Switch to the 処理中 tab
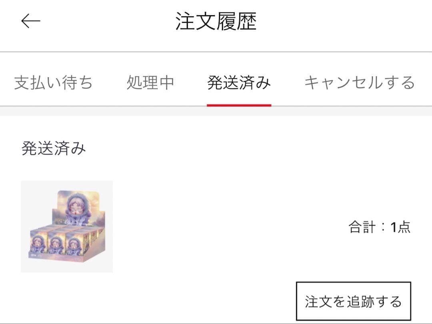Screen dimensions: 432x324 click(x=150, y=82)
